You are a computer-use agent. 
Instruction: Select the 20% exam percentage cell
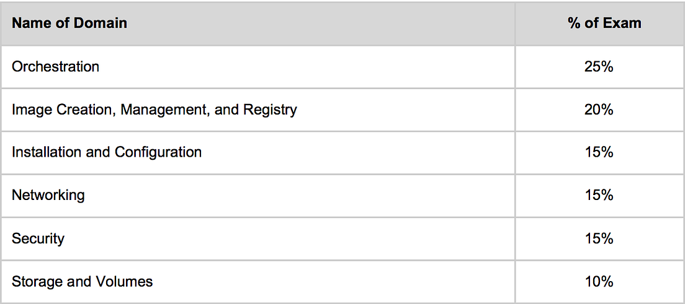[599, 110]
